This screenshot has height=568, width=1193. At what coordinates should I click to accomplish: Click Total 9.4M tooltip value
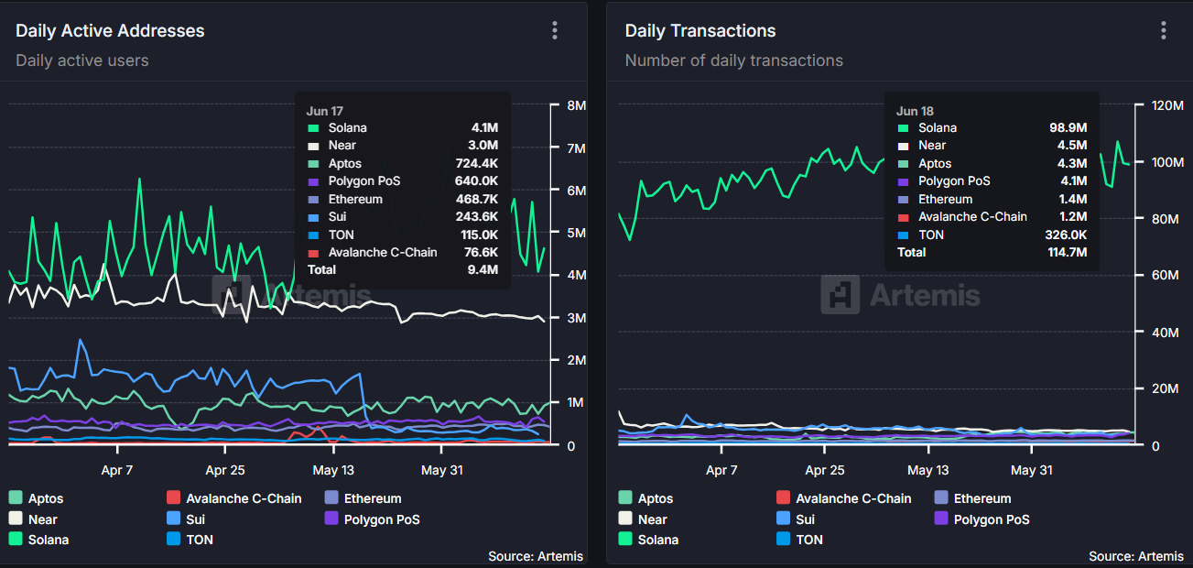483,269
